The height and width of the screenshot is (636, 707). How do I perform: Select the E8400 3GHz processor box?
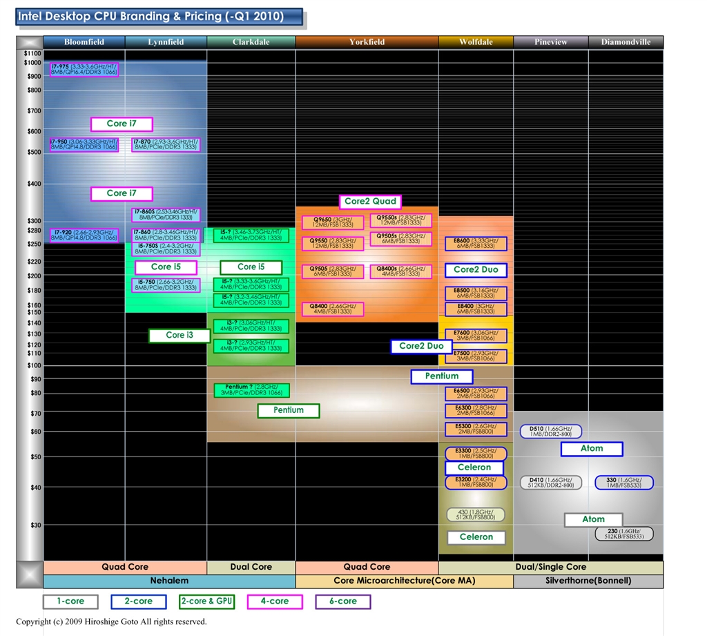tap(476, 309)
